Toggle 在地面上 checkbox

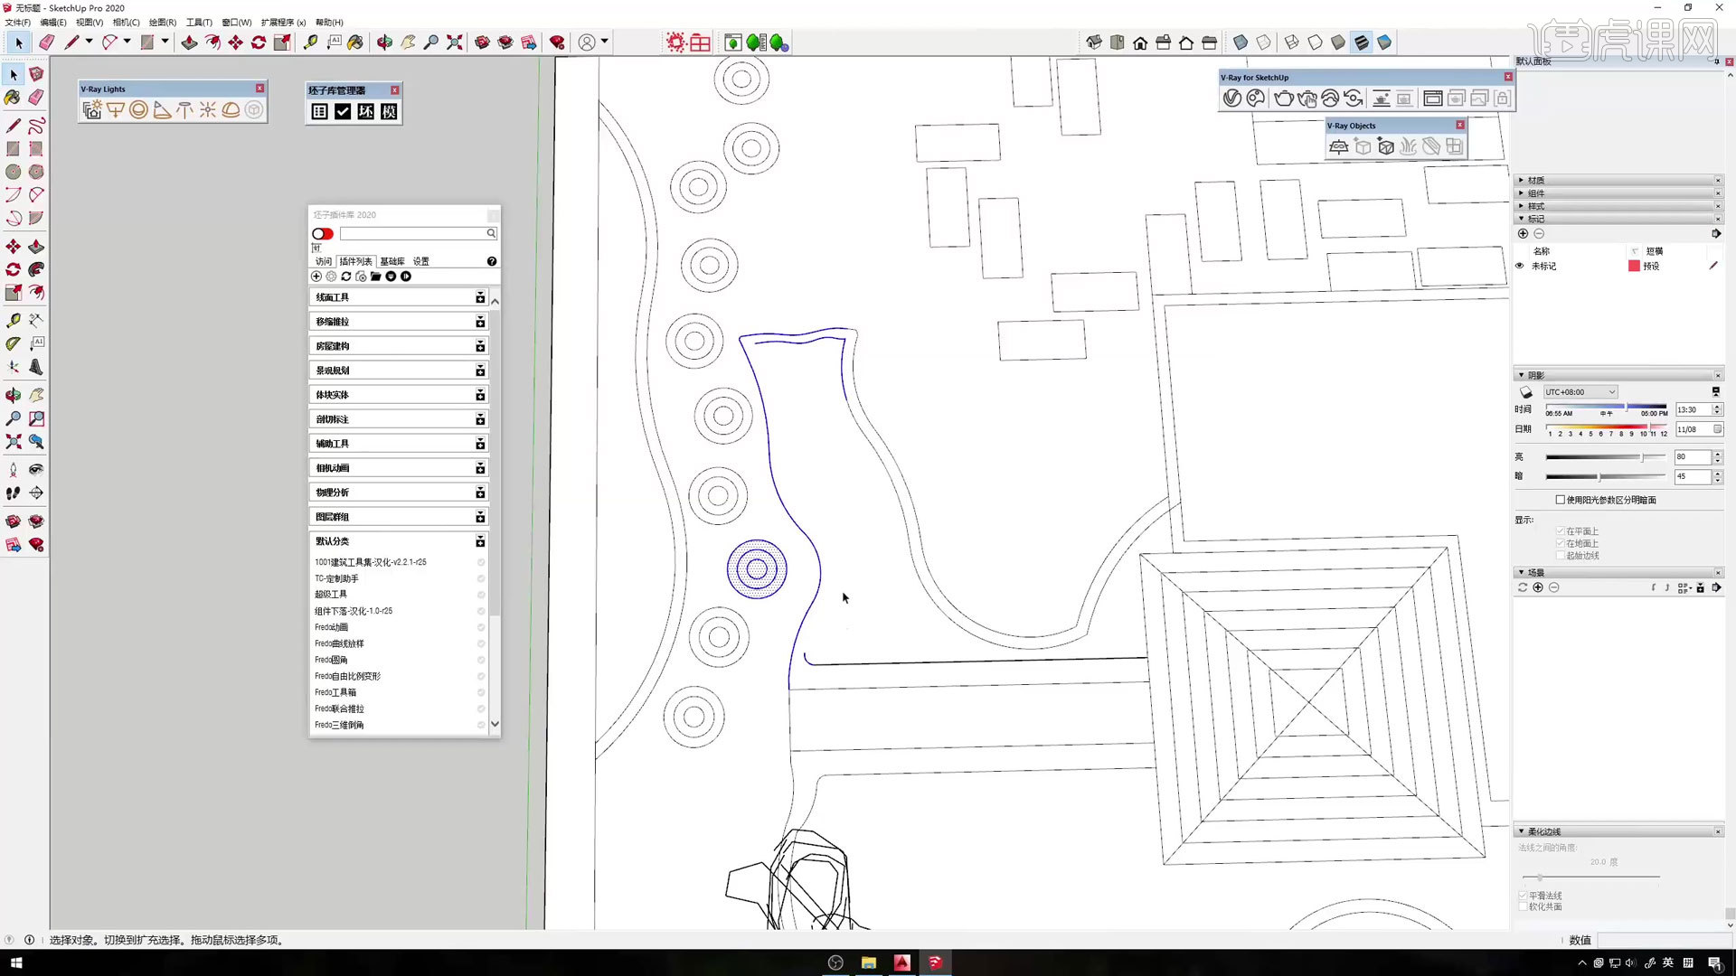[1561, 543]
